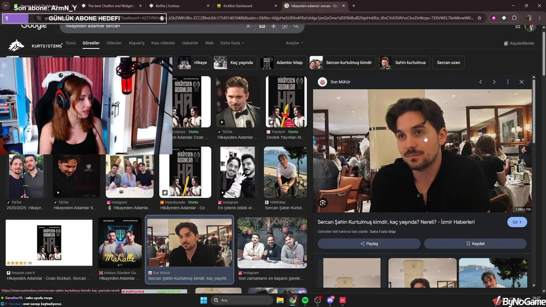
Task: Switch to the Alışveriş tab
Action: [136, 43]
